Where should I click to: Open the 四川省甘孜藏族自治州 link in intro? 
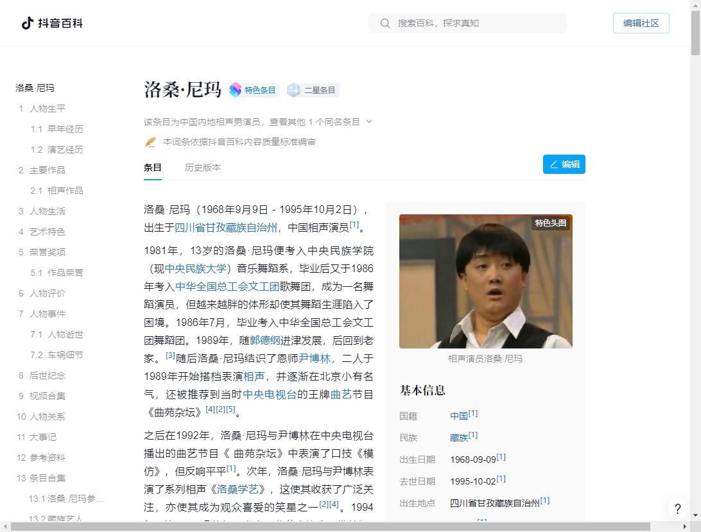click(x=226, y=227)
